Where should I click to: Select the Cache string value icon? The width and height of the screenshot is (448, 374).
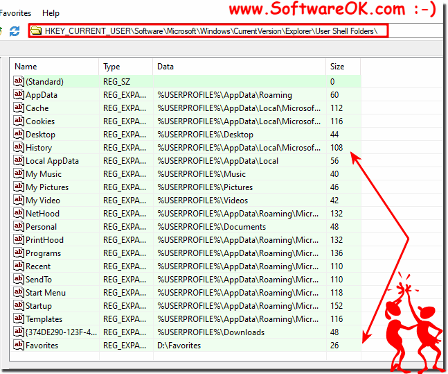19,108
